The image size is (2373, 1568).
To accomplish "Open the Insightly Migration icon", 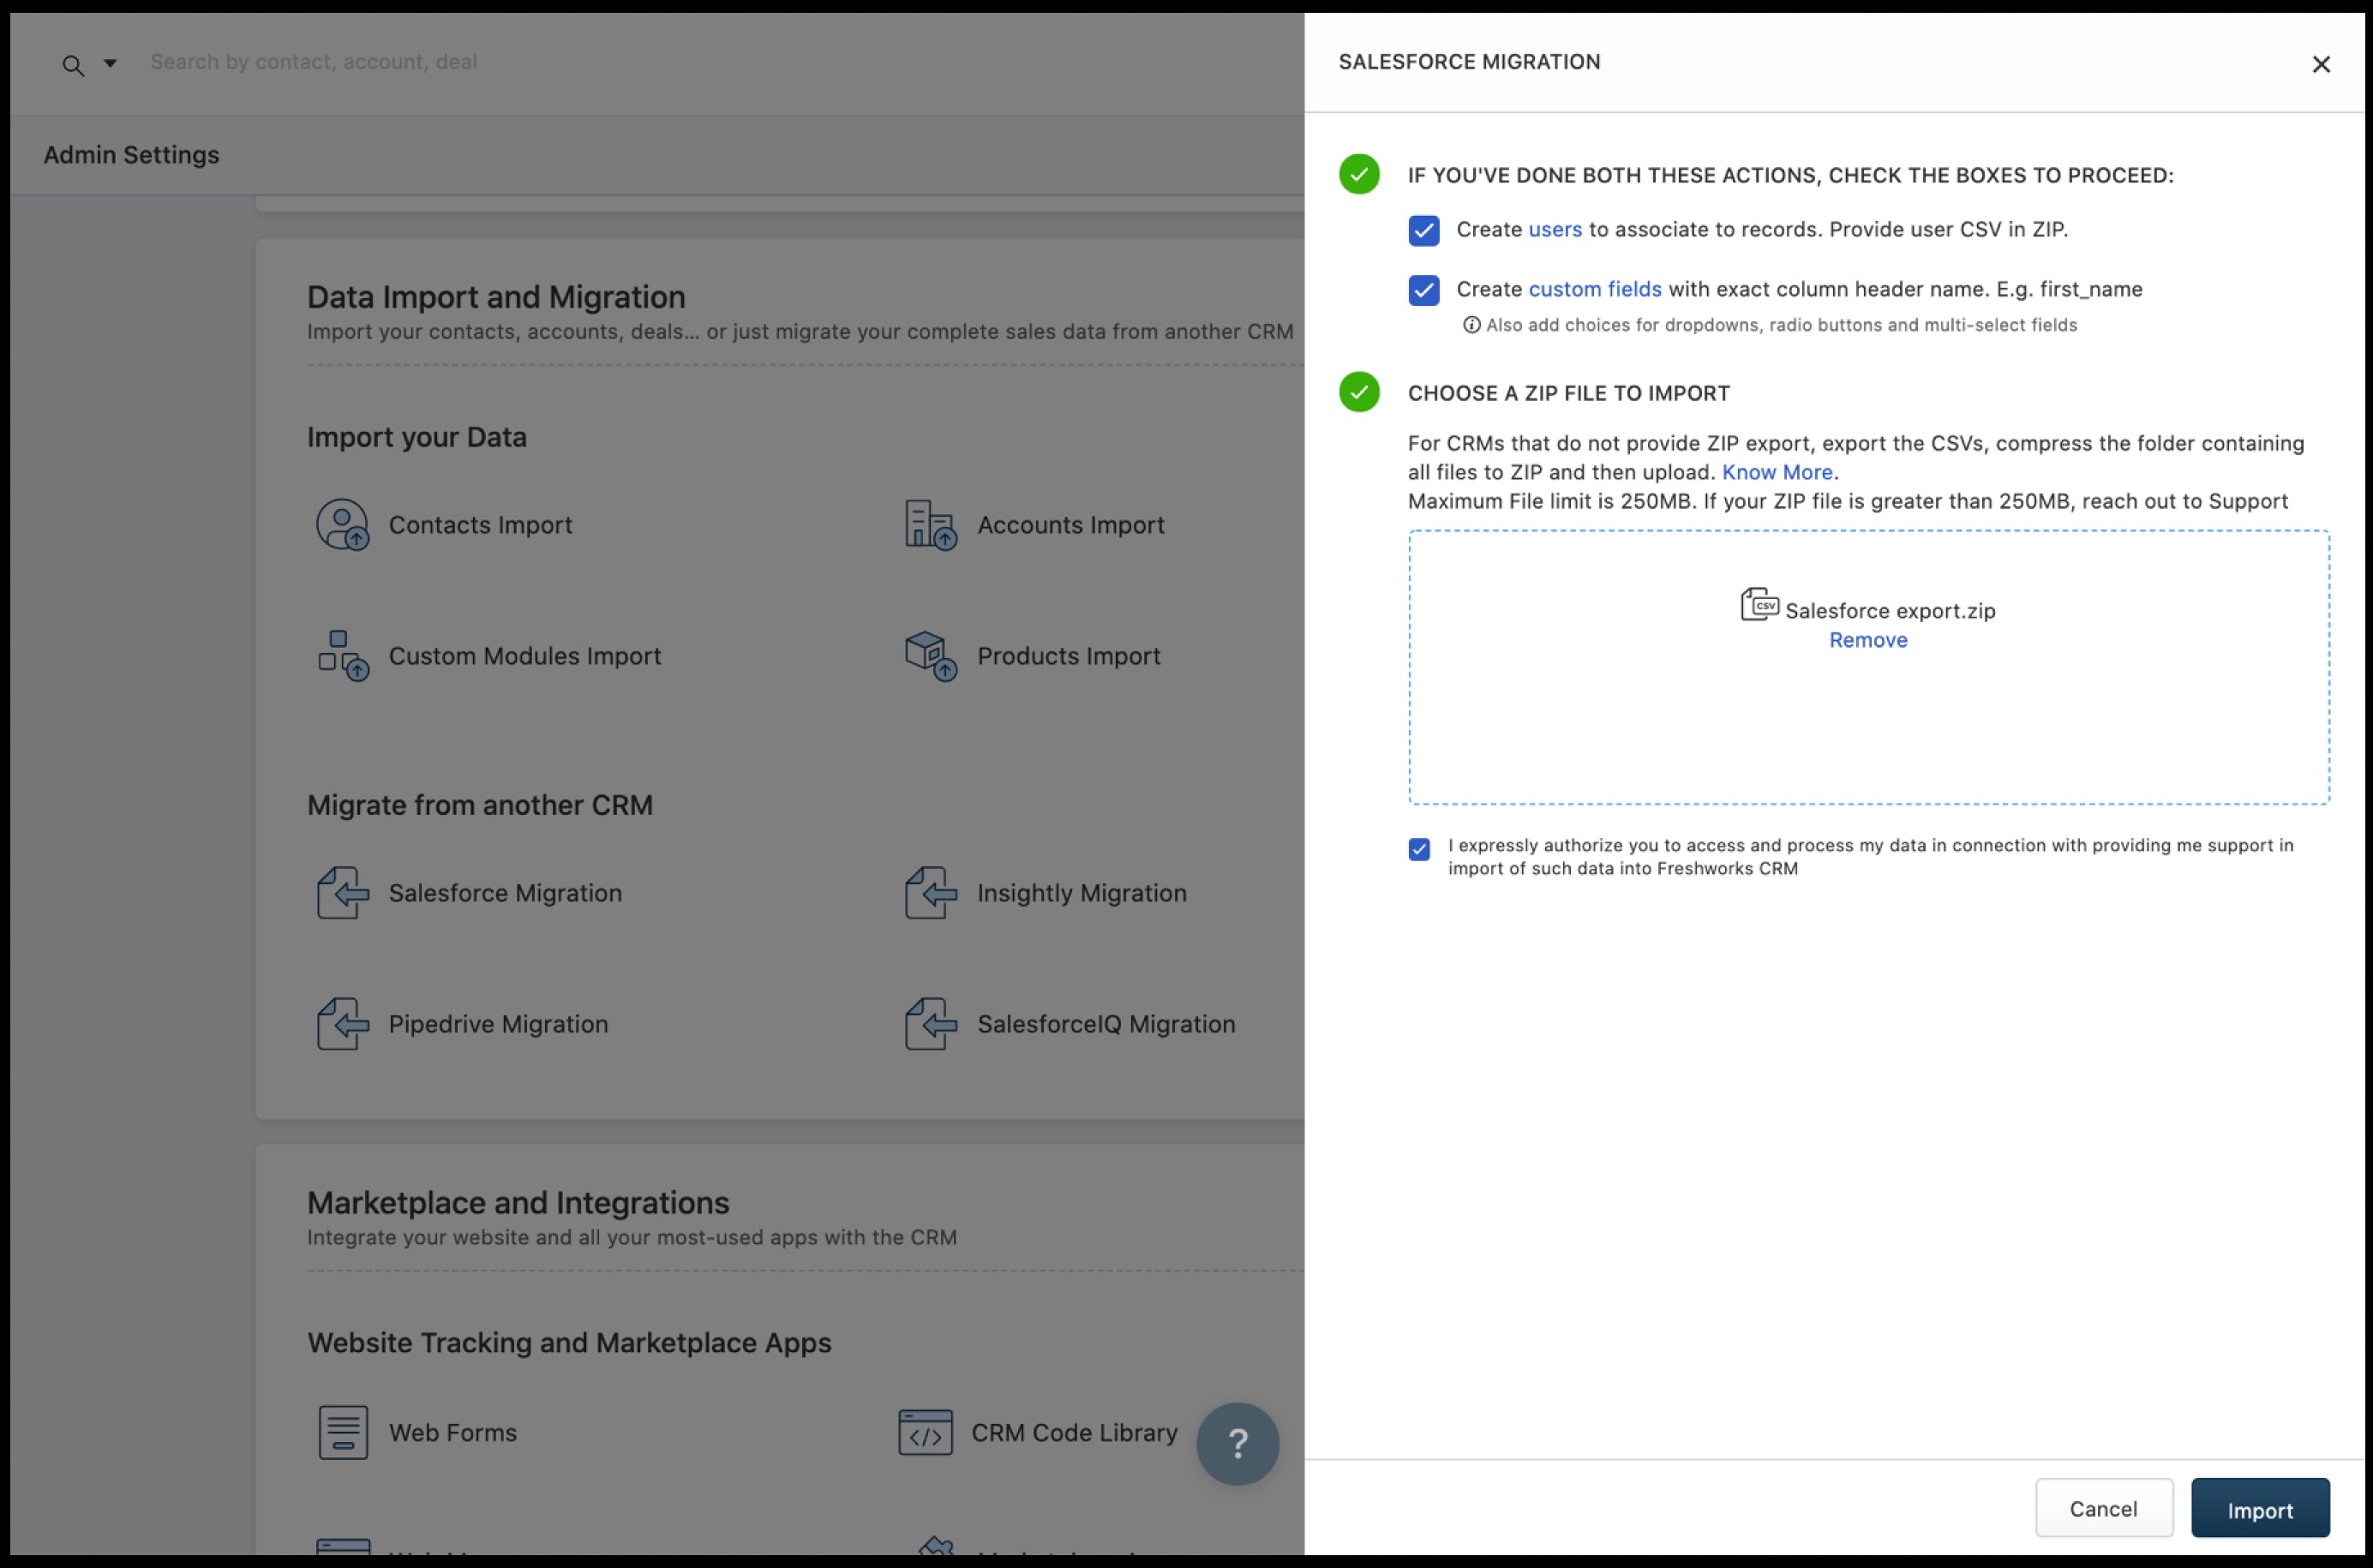I will 930,893.
